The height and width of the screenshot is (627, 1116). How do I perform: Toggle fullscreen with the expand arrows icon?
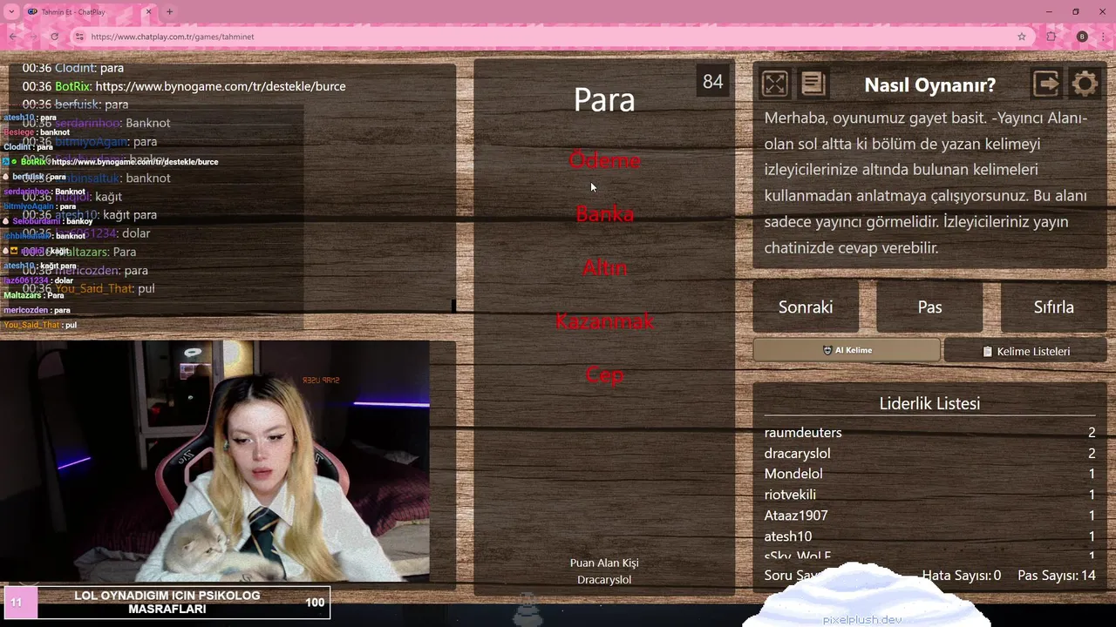tap(774, 84)
